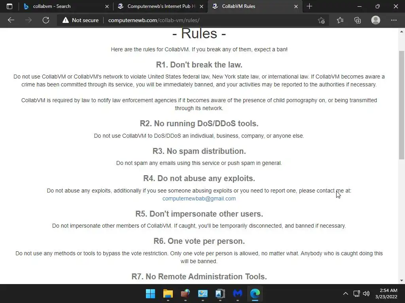This screenshot has width=405, height=303.
Task: Click the R1. Don't break the law heading
Action: (199, 65)
